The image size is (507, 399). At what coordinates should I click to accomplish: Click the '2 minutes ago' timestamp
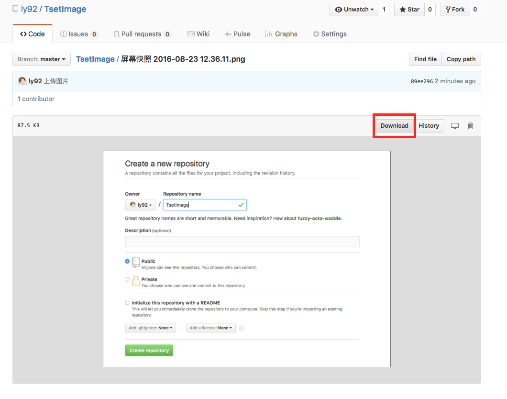click(x=455, y=81)
